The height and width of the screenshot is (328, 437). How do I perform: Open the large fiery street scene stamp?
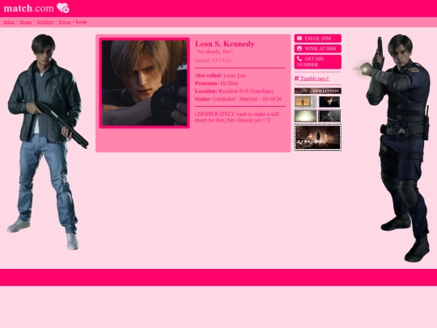[x=318, y=137]
